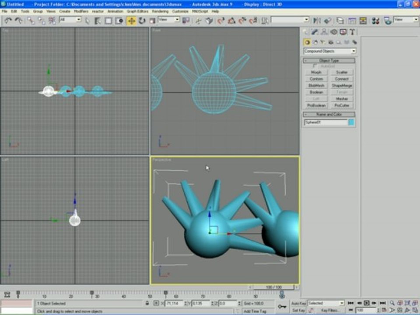
Task: Open the Schematic View icon
Action: 363,21
